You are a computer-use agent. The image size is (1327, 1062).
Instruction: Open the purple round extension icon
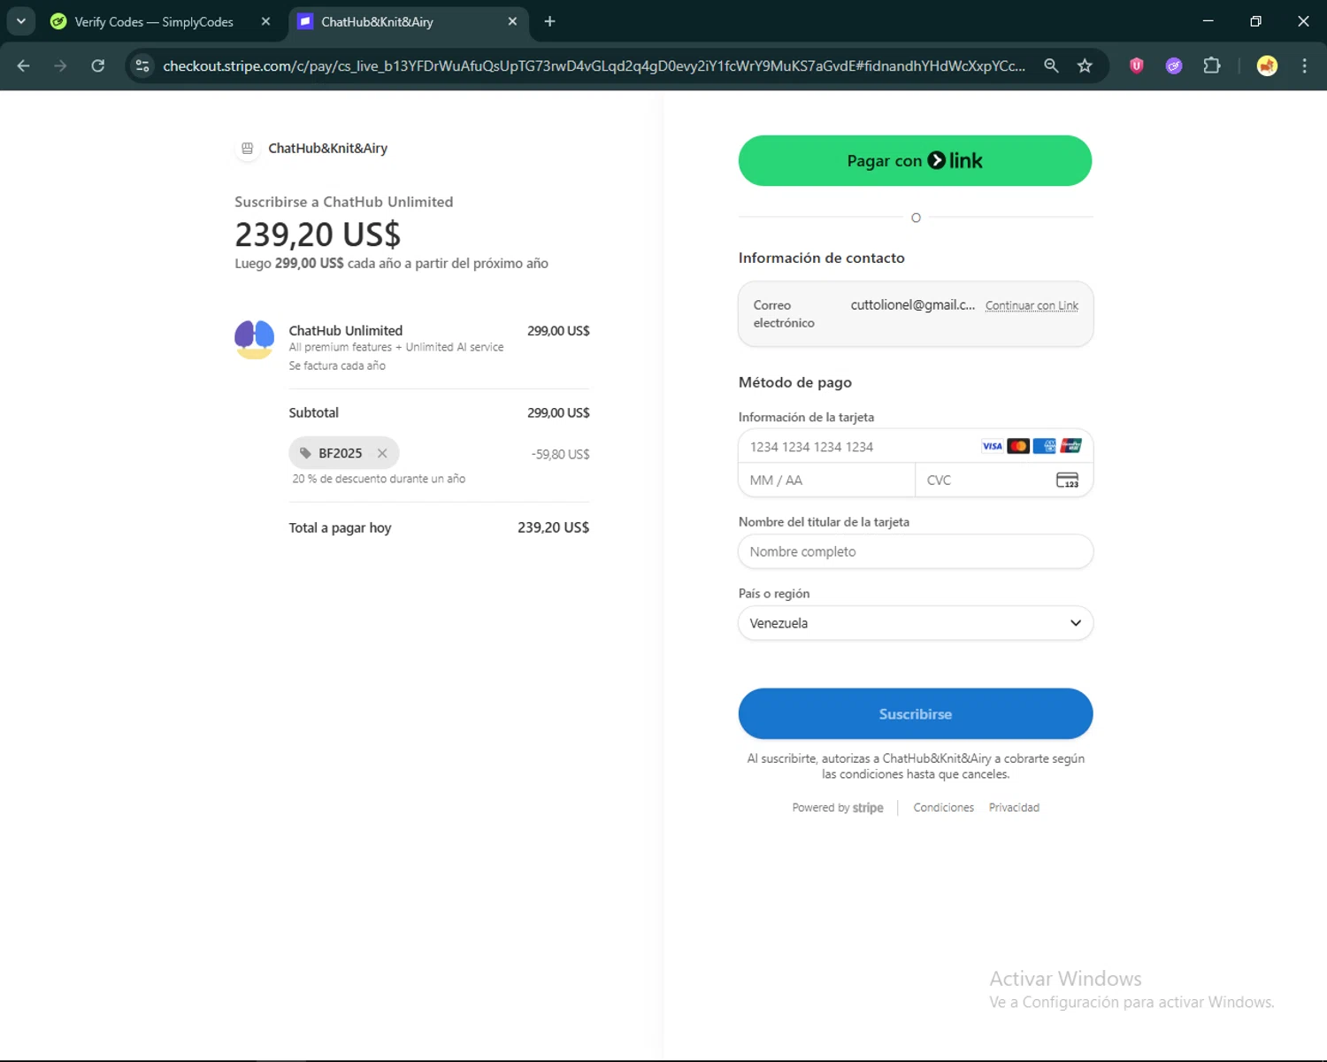click(x=1174, y=65)
